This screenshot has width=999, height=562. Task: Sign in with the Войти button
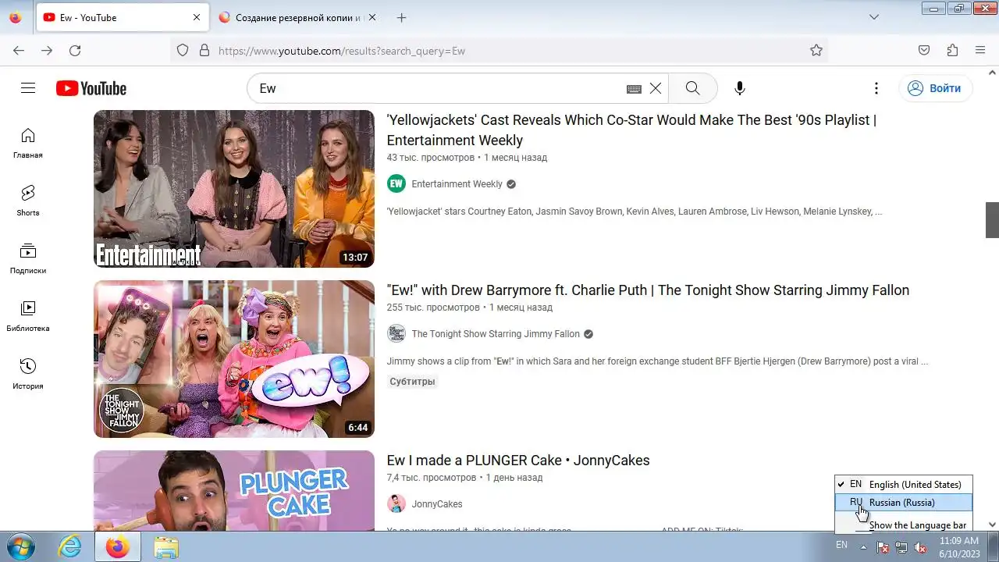[935, 88]
